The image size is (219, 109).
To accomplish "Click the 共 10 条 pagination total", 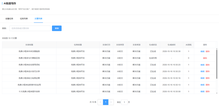I will pos(93,102).
